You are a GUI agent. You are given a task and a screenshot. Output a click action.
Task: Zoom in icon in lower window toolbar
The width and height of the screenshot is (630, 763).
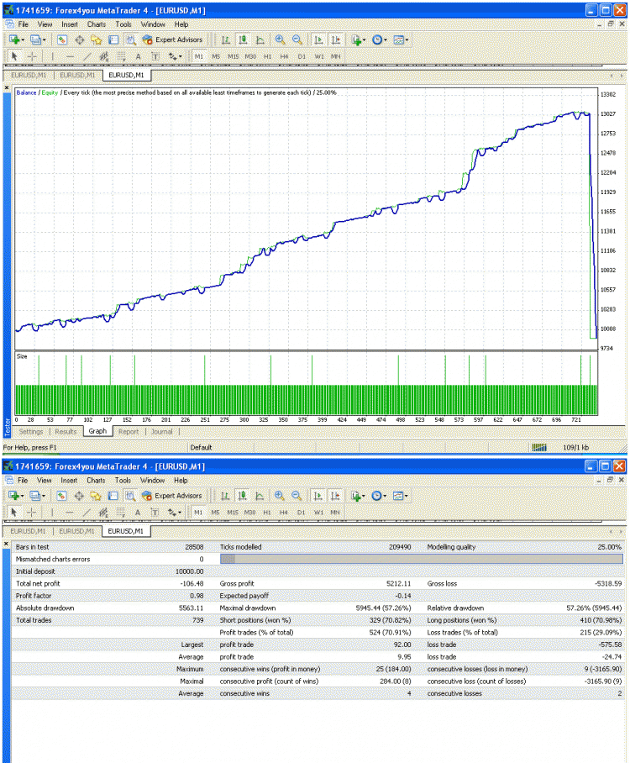click(279, 496)
